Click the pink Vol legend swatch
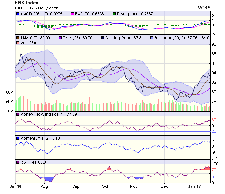 18,43
